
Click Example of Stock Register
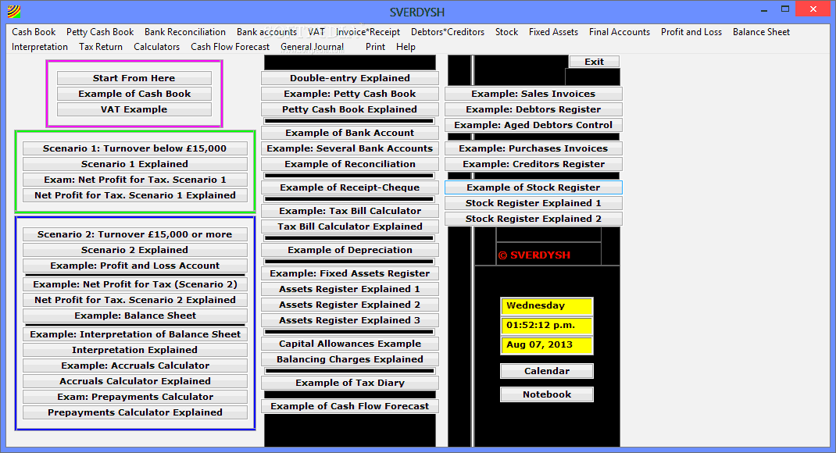point(533,187)
